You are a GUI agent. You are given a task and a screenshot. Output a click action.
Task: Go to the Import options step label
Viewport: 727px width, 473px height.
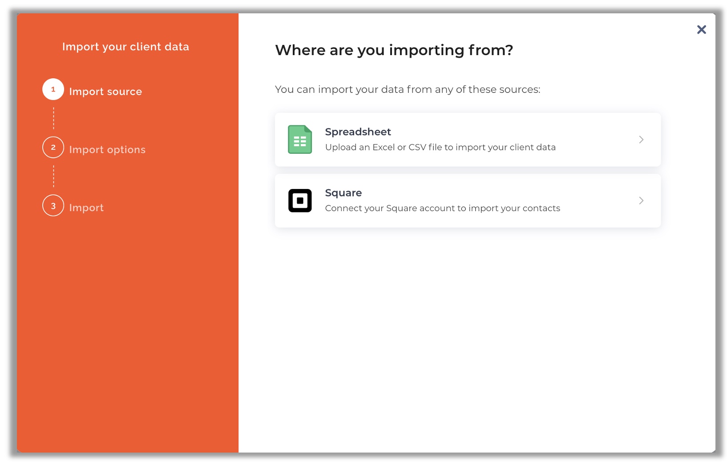click(x=107, y=150)
